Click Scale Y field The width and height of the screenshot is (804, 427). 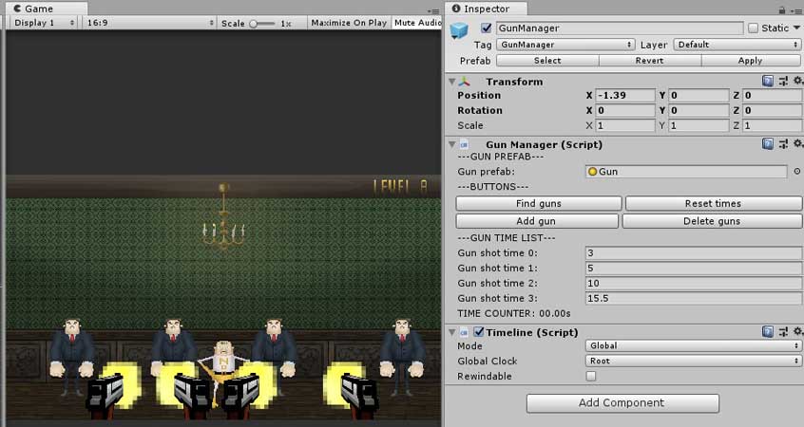(698, 125)
